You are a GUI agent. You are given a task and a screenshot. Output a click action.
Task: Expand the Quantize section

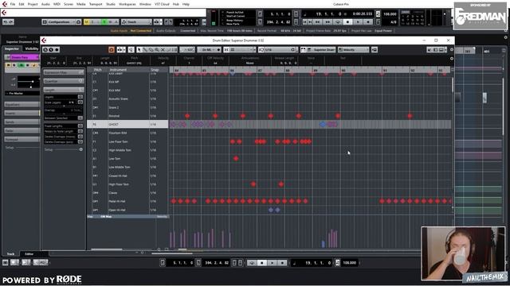click(x=64, y=81)
